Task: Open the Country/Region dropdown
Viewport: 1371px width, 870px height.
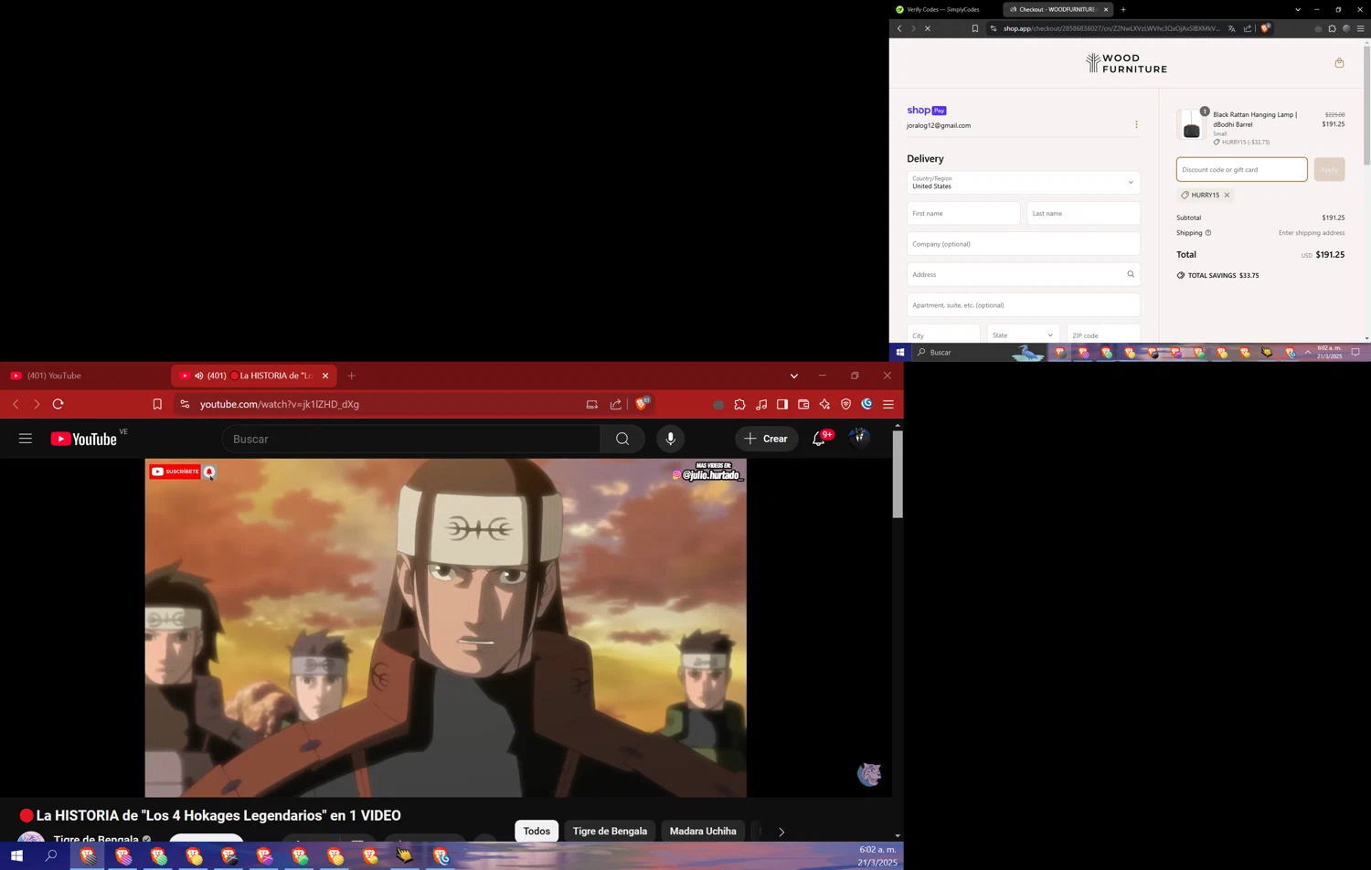Action: (x=1024, y=182)
